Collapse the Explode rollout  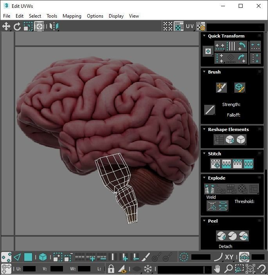pyautogui.click(x=204, y=178)
